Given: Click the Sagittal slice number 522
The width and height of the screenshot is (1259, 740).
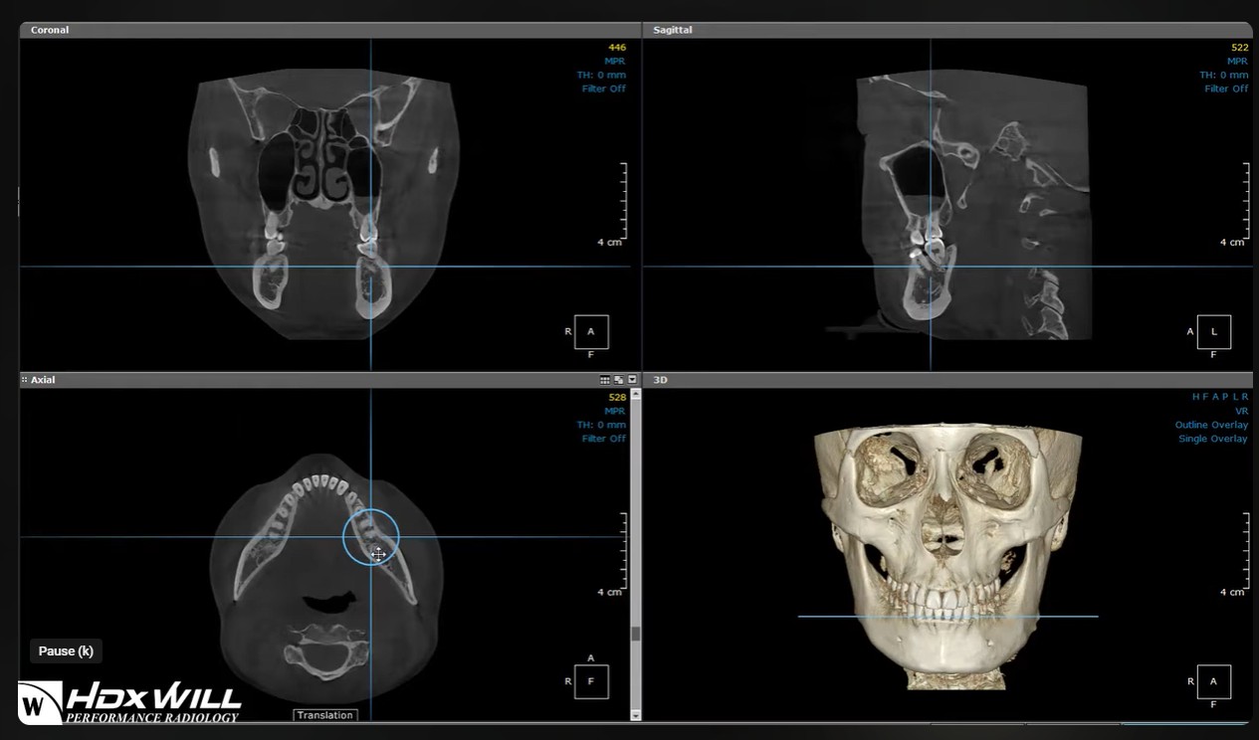Looking at the screenshot, I should pyautogui.click(x=1239, y=47).
